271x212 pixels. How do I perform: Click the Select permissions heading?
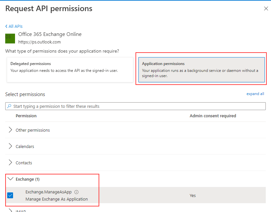[x=25, y=94]
